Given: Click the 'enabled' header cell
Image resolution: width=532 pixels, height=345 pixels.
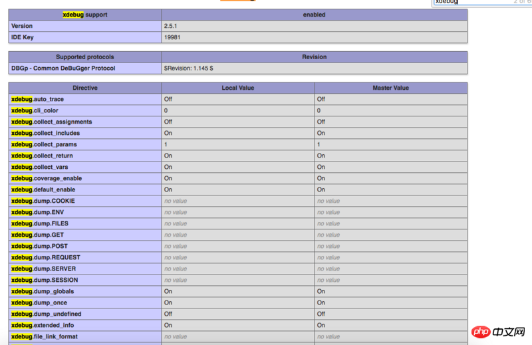Looking at the screenshot, I should [314, 15].
